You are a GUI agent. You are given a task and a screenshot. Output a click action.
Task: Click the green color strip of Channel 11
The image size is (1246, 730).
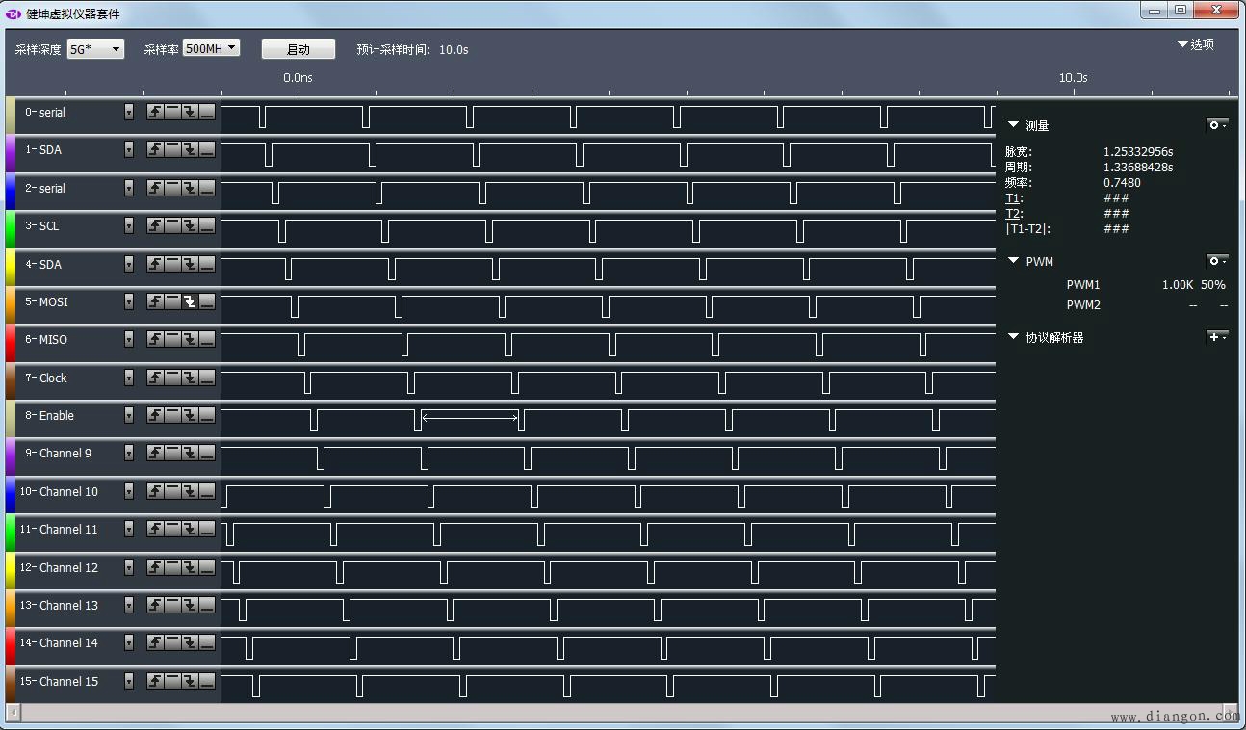click(x=10, y=530)
